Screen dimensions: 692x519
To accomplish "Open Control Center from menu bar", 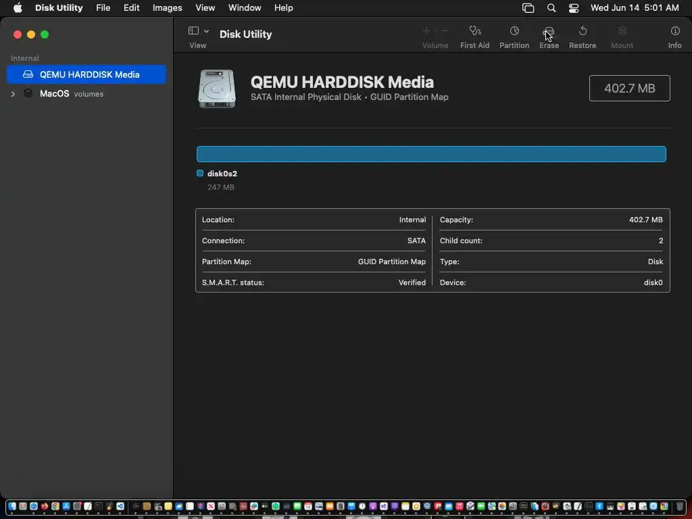I will click(x=574, y=8).
